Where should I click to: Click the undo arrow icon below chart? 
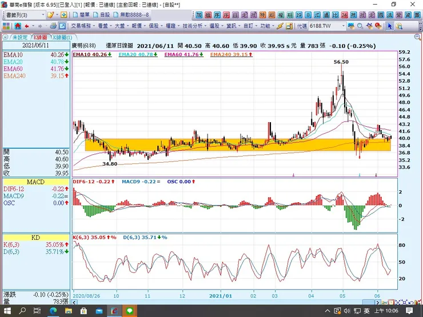(x=410, y=303)
